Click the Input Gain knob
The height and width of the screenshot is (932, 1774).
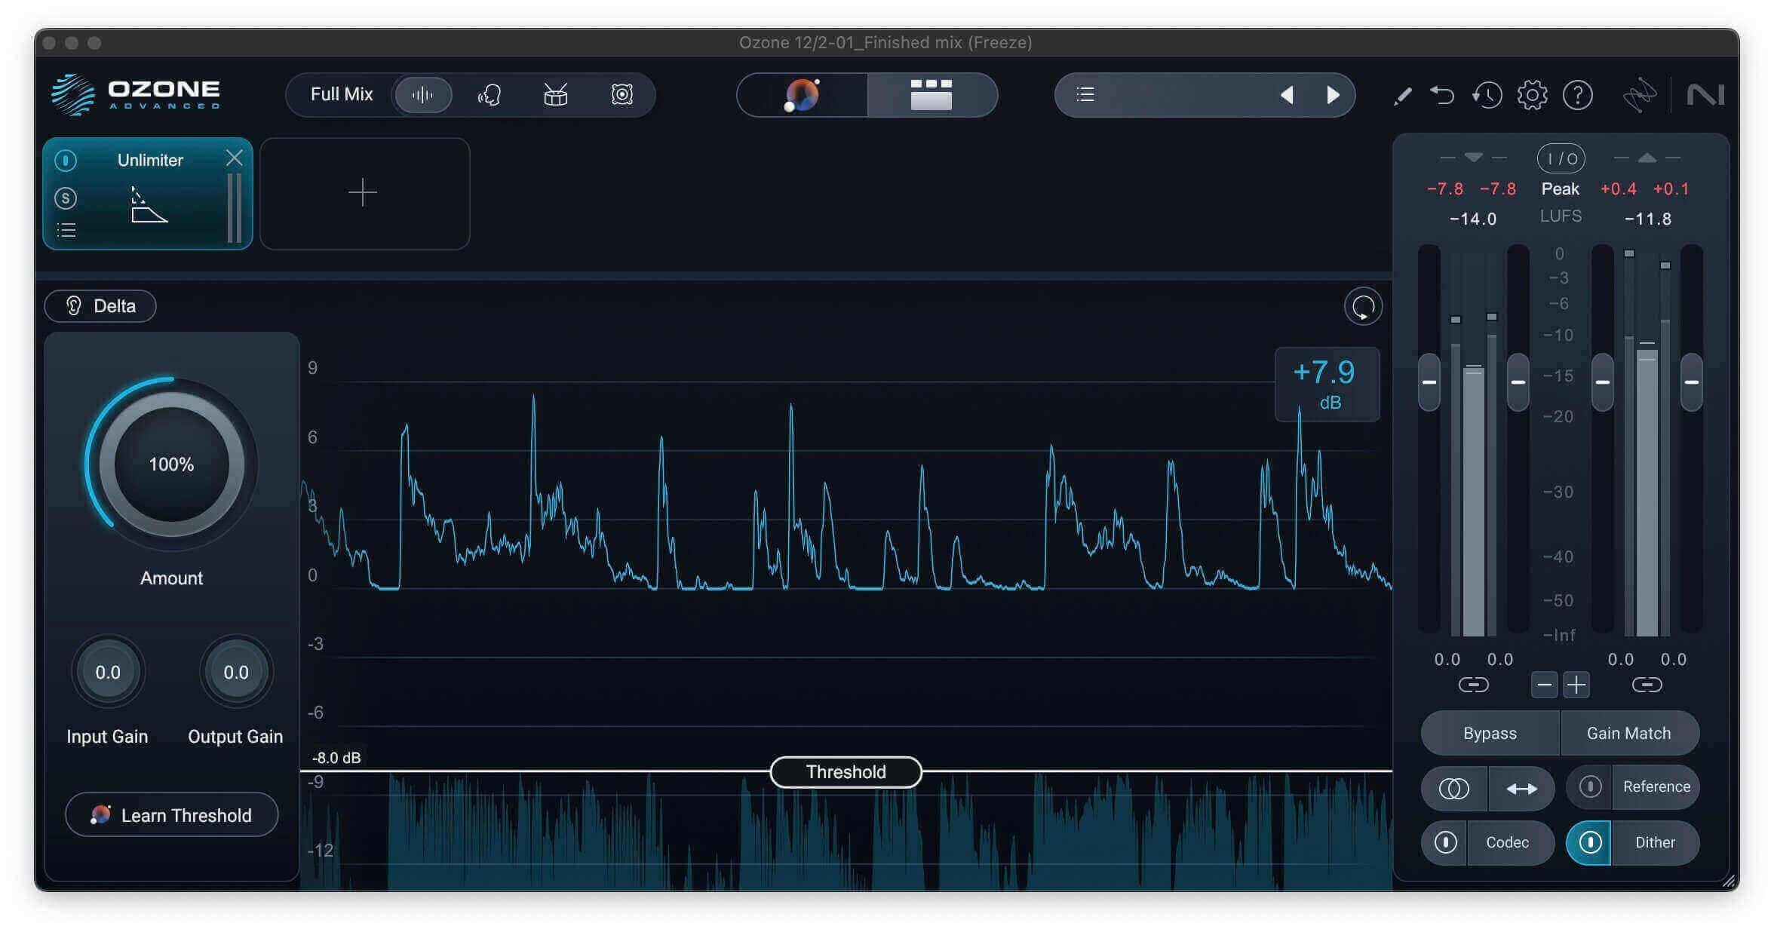point(108,672)
